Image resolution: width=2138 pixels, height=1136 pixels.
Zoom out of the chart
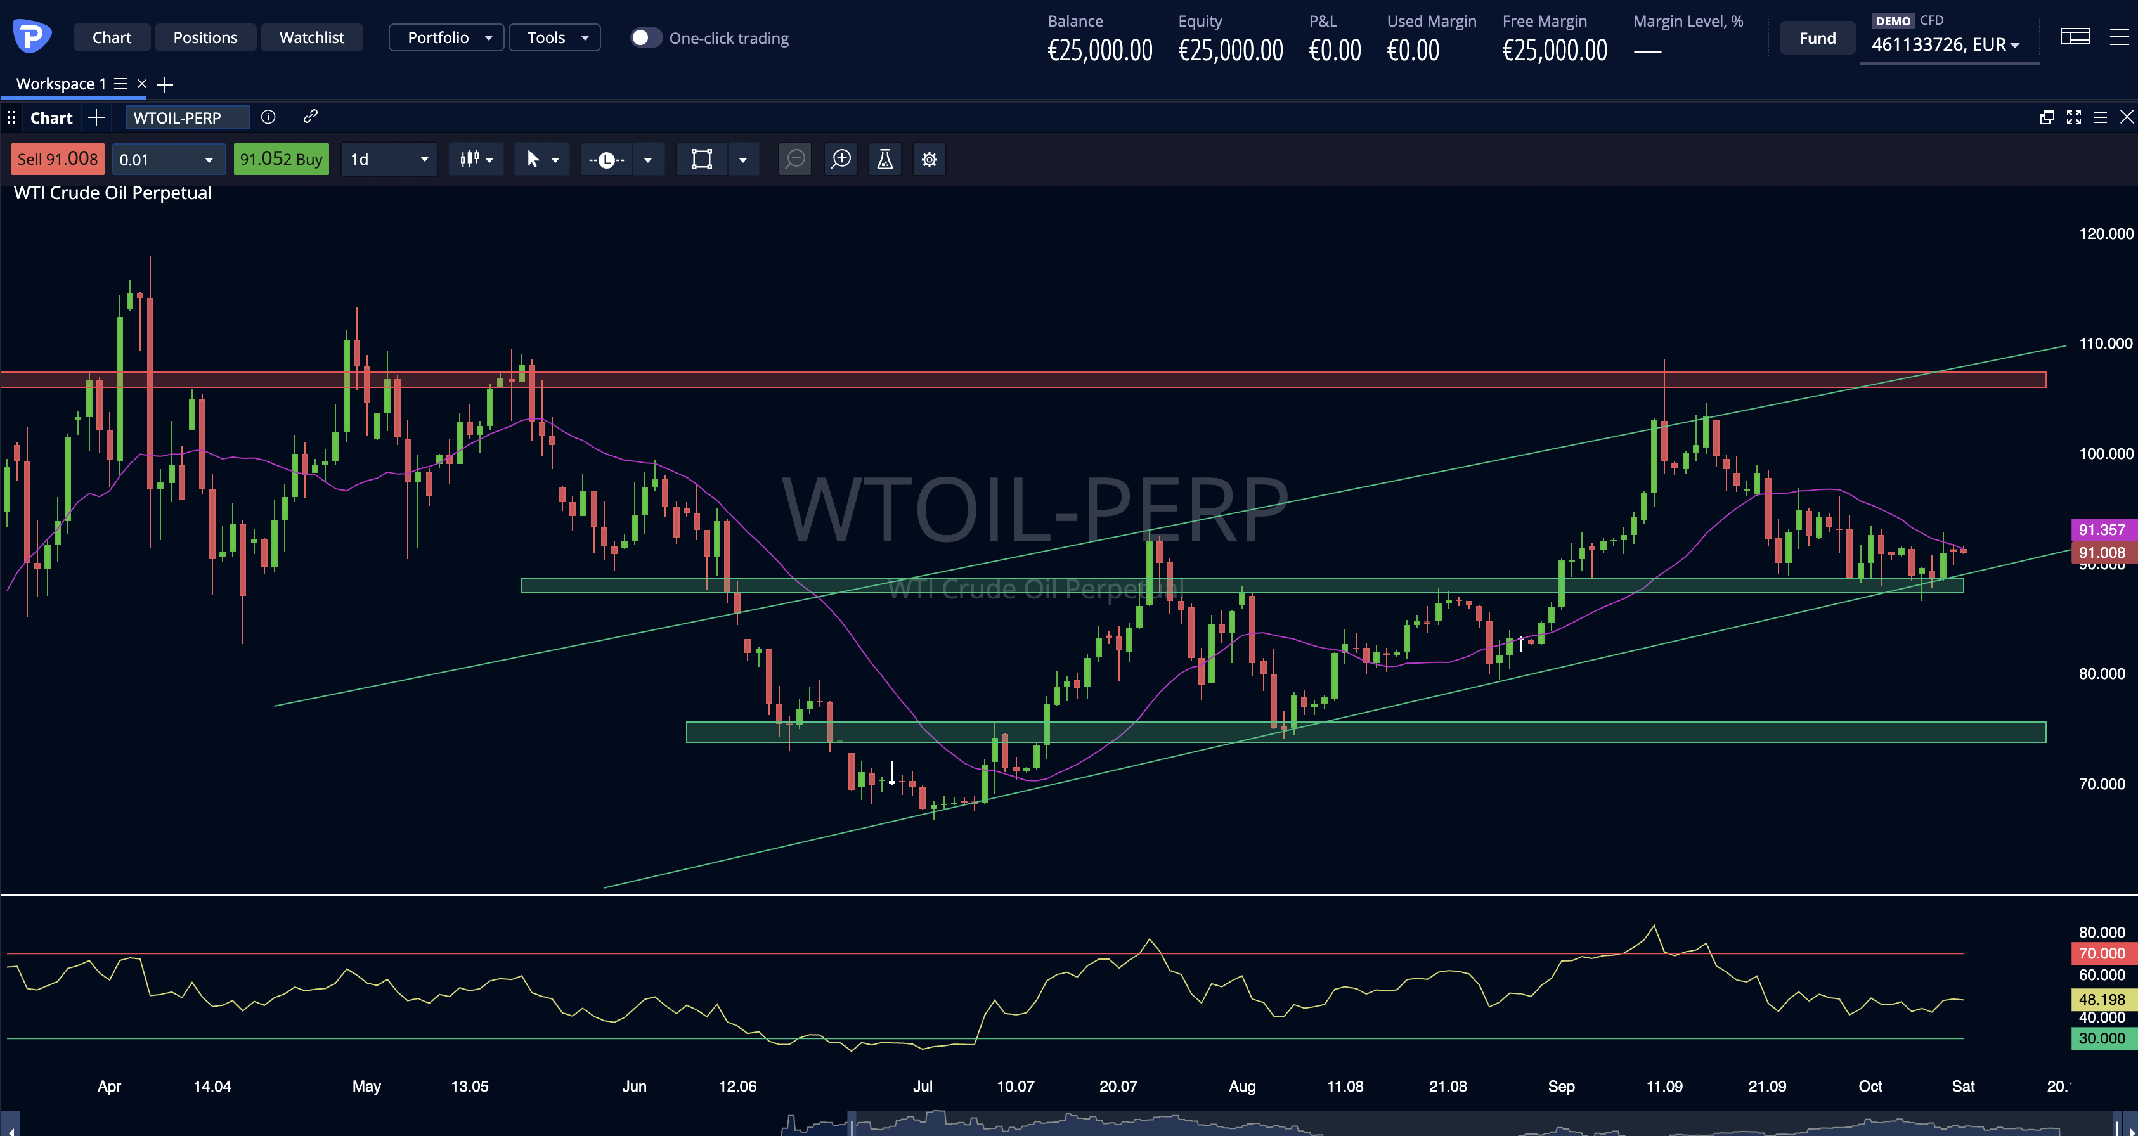[795, 159]
